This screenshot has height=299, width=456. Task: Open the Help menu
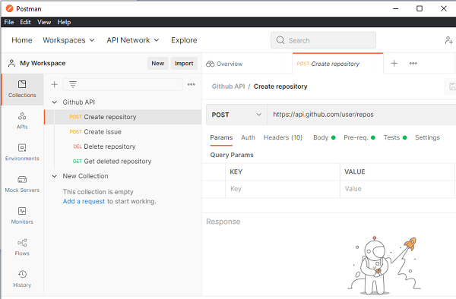(x=64, y=22)
